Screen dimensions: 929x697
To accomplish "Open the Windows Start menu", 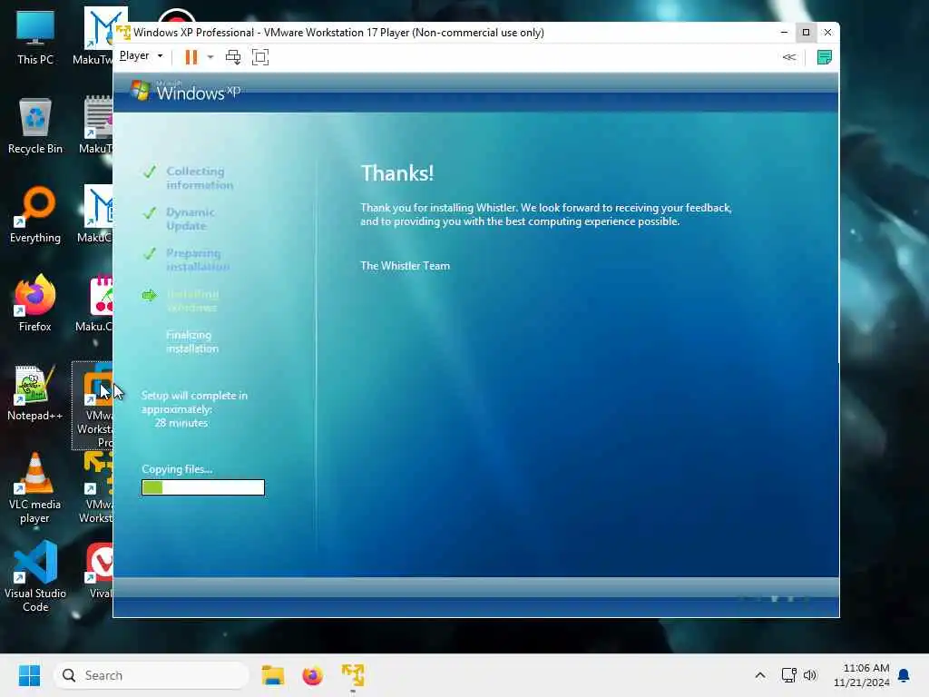I will [x=29, y=675].
